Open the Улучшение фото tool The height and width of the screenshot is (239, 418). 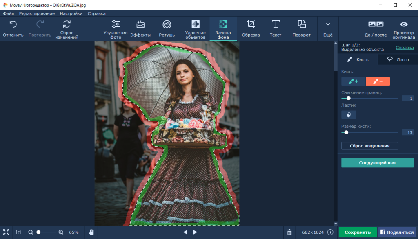116,24
